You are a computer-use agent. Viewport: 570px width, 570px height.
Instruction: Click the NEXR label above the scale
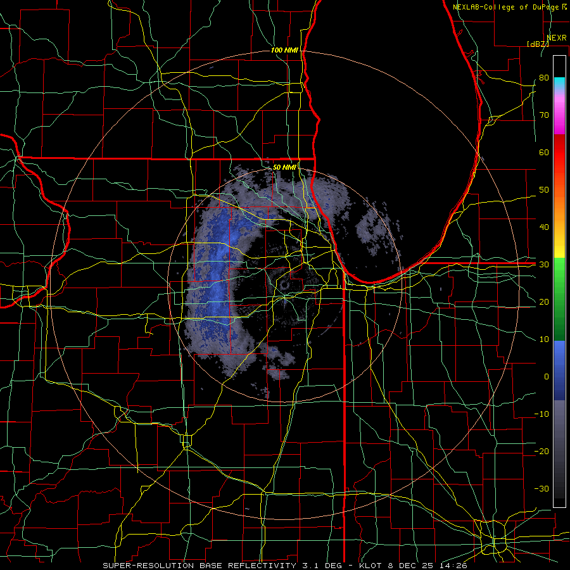557,37
